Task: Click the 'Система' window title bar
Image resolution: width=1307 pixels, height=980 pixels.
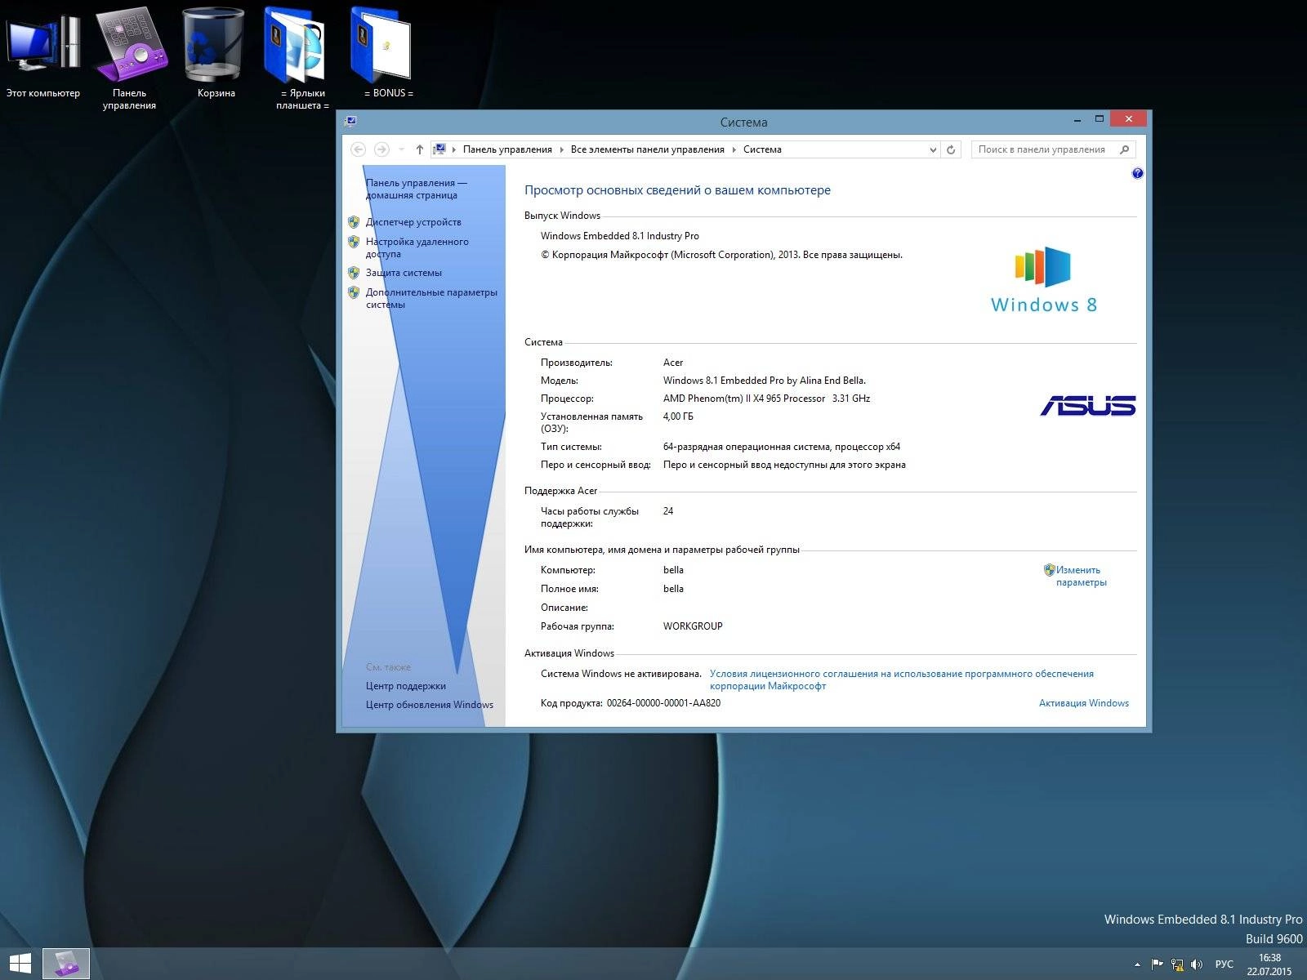Action: point(743,122)
